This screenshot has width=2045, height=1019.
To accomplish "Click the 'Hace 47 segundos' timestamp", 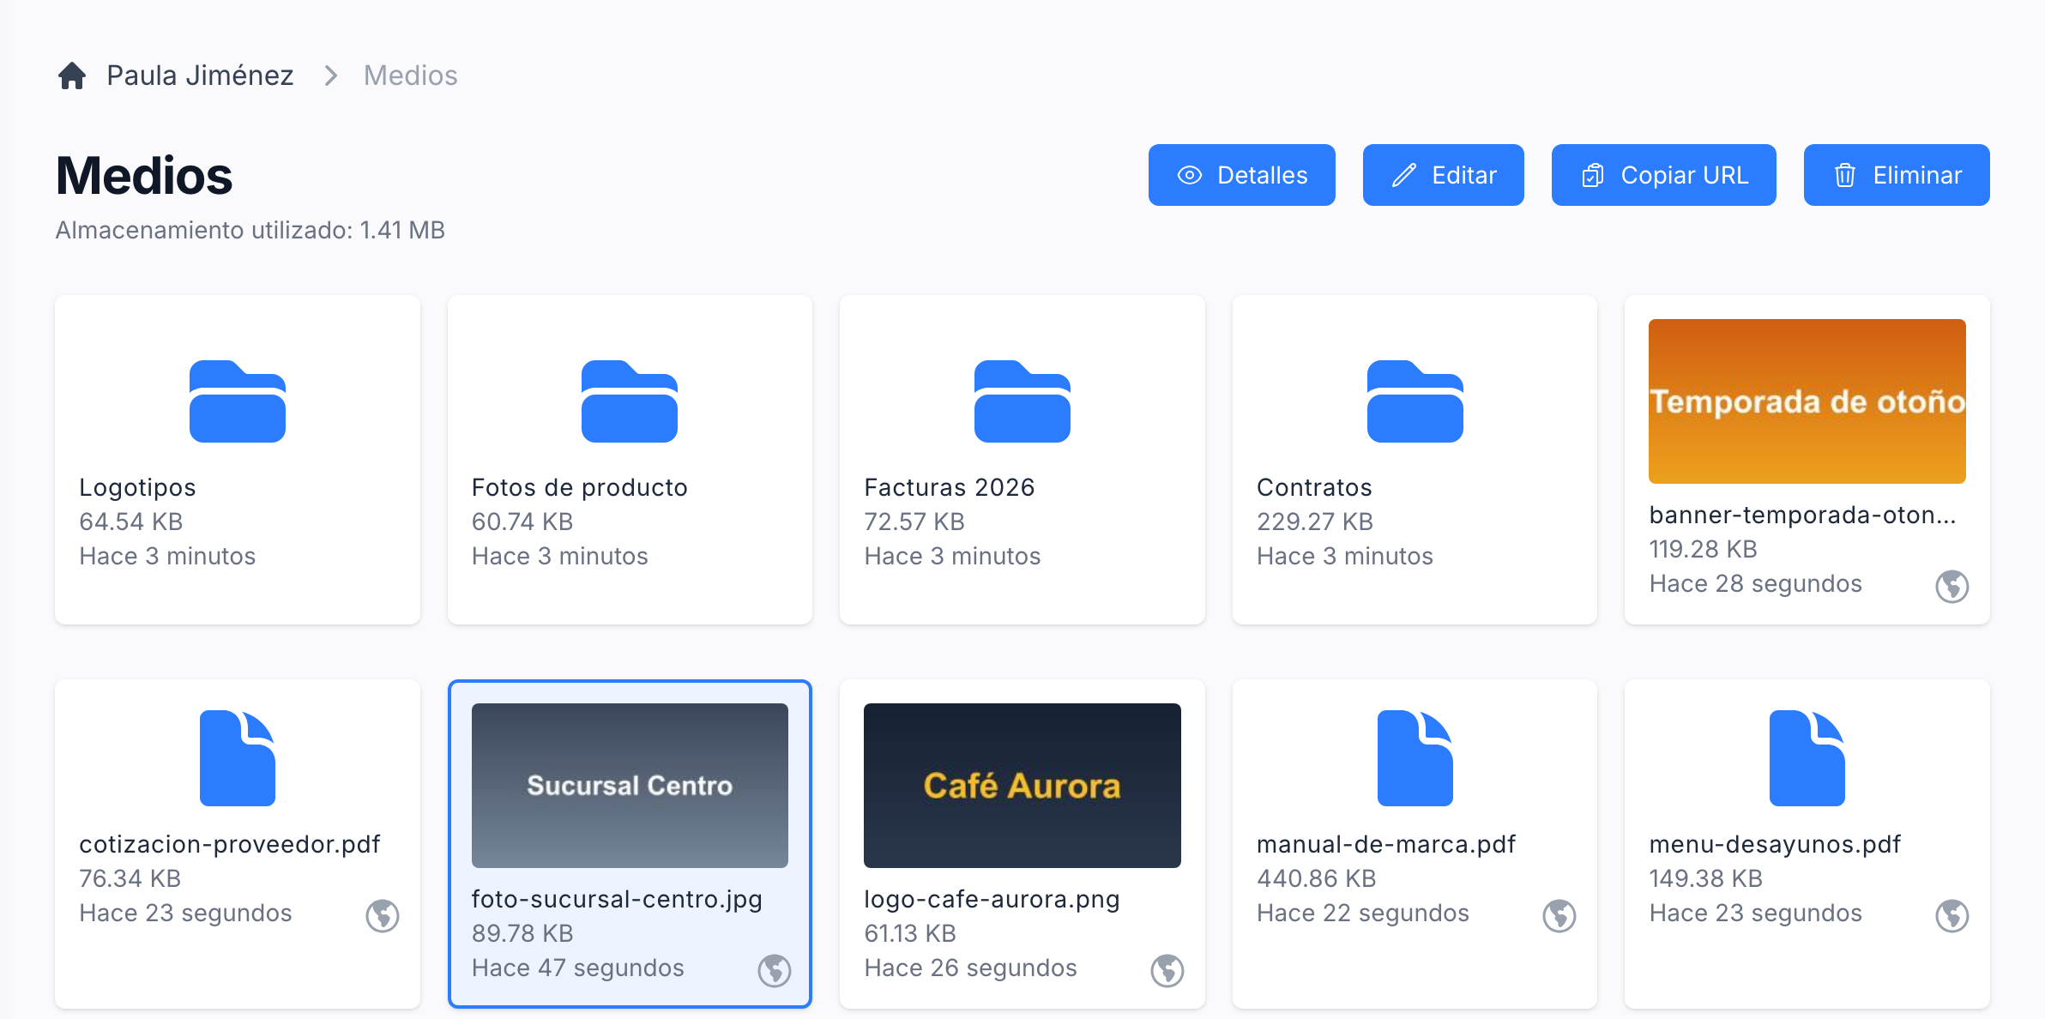I will coord(578,968).
